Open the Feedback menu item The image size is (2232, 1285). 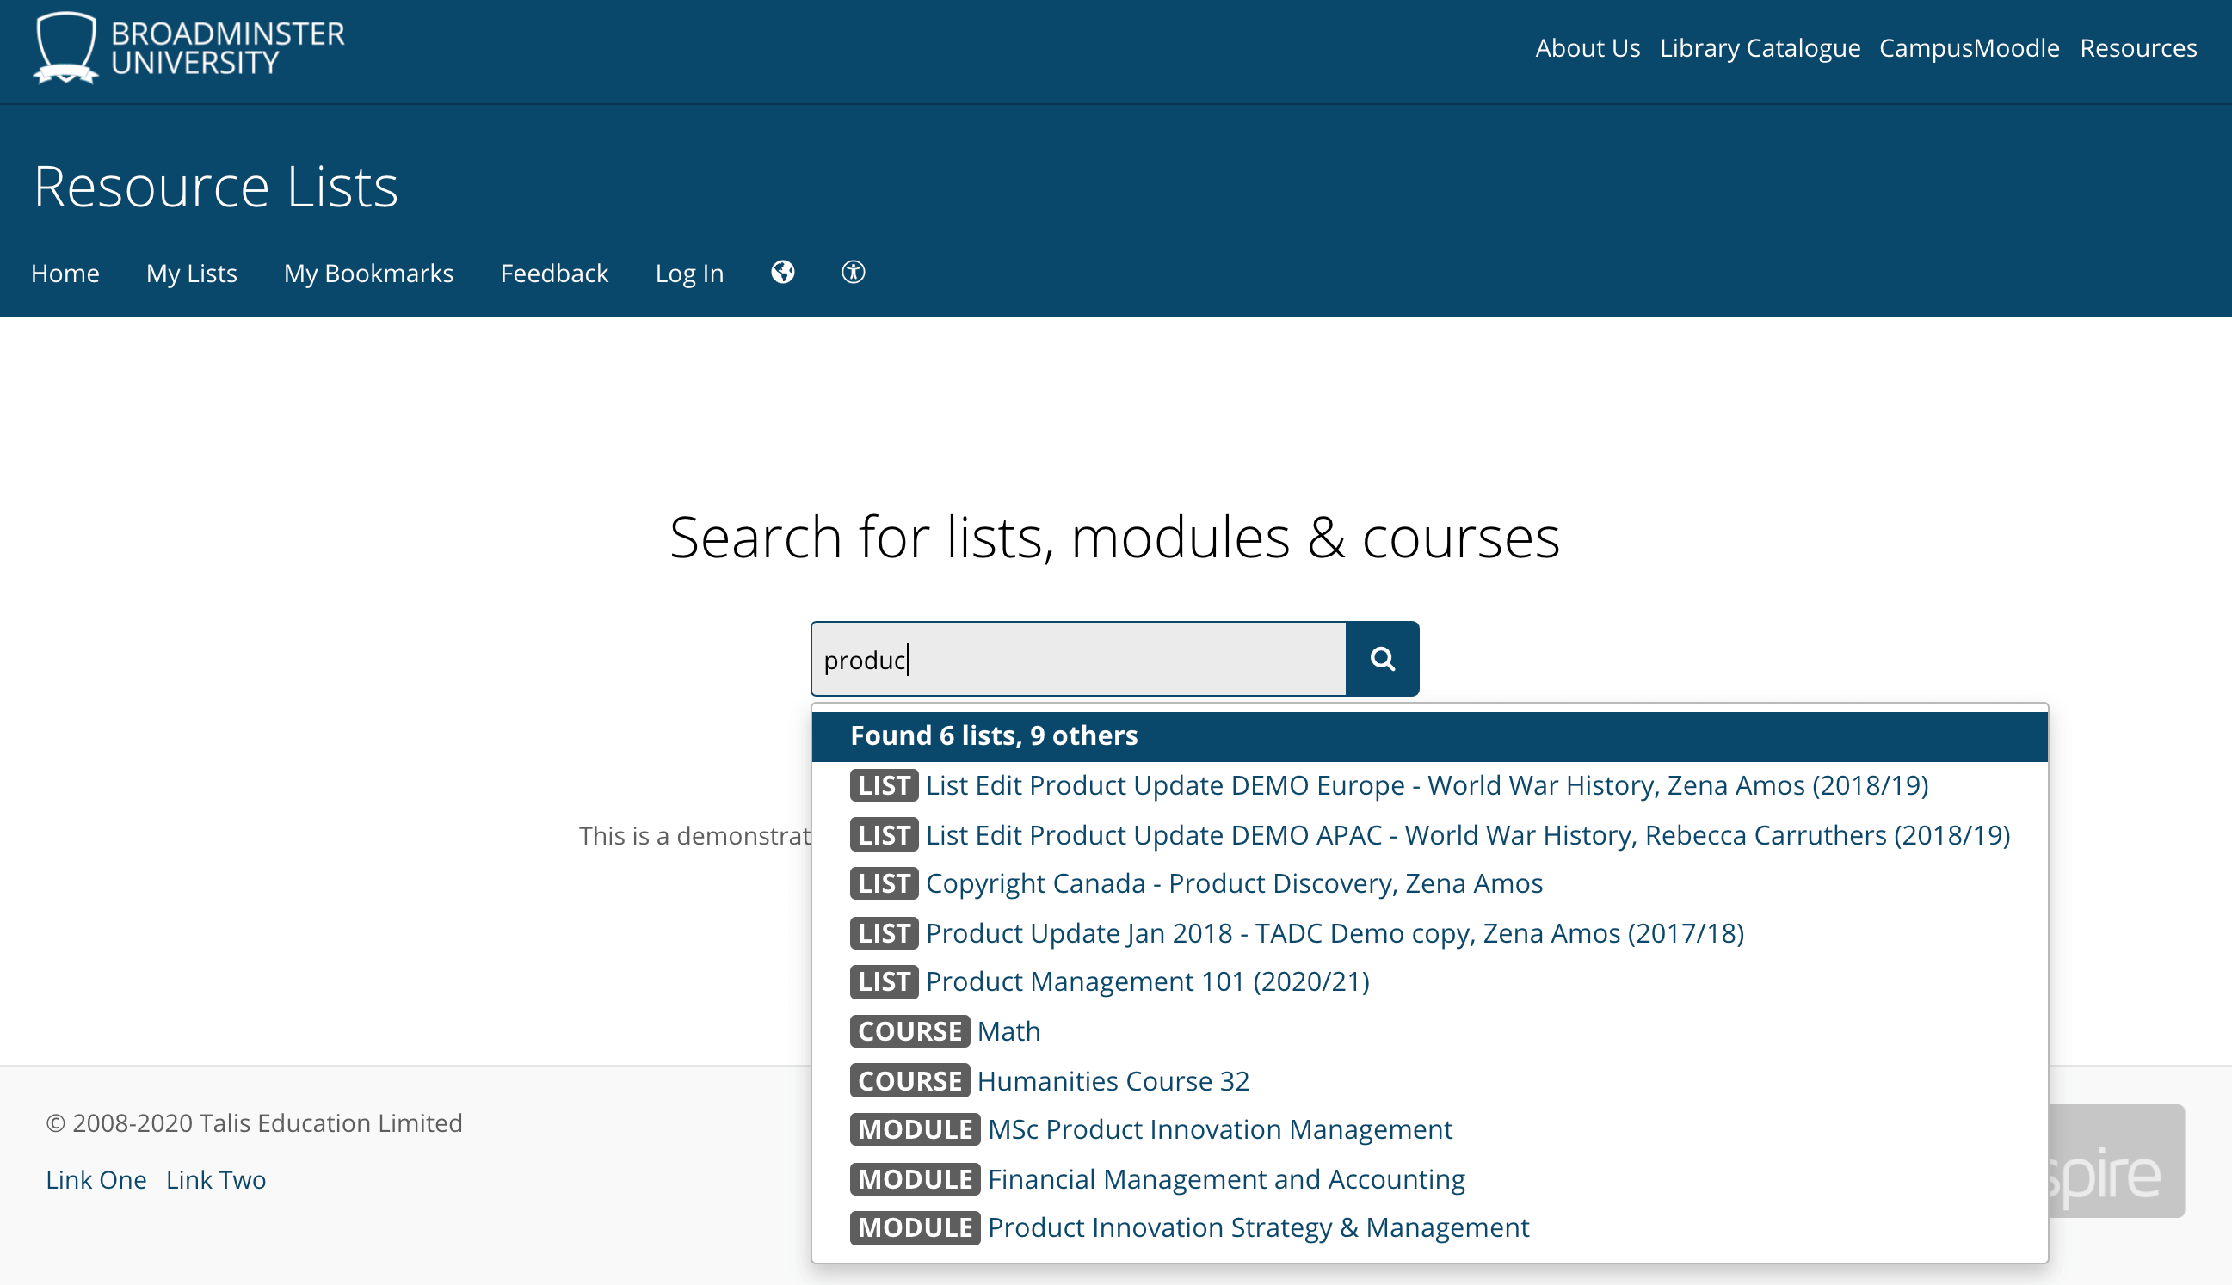click(x=554, y=273)
